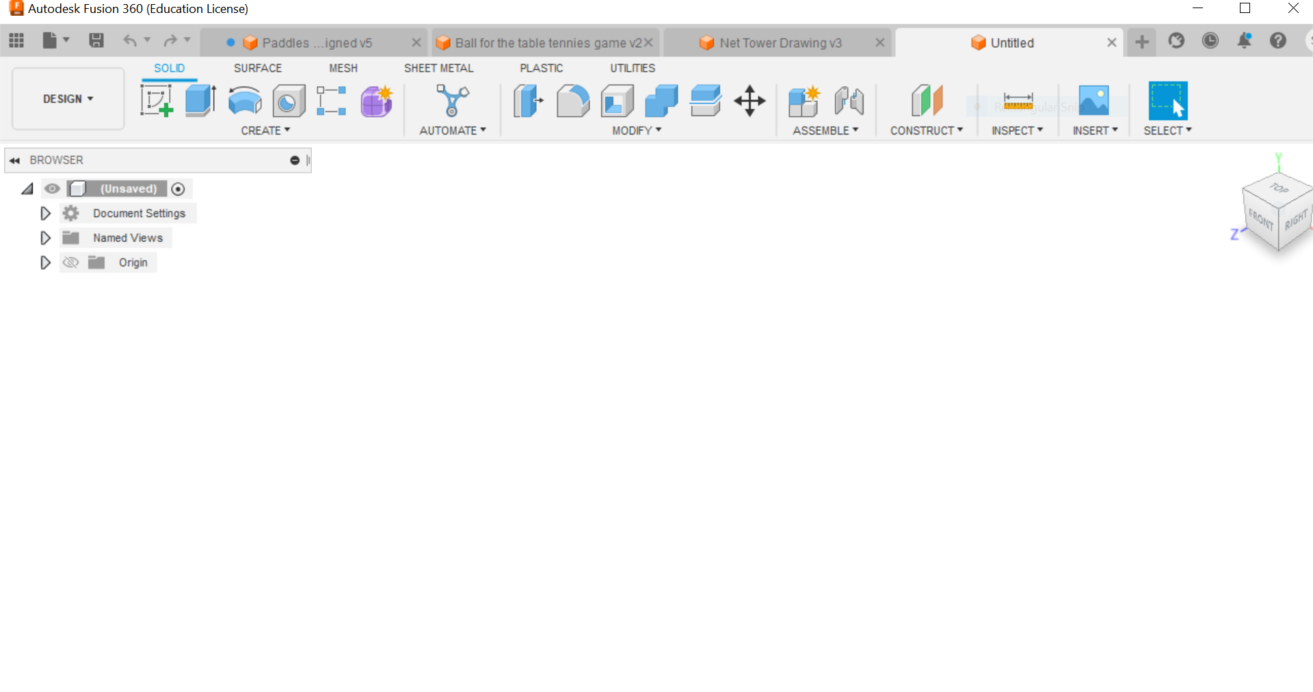Switch to the SHEET METAL tab

(x=439, y=68)
